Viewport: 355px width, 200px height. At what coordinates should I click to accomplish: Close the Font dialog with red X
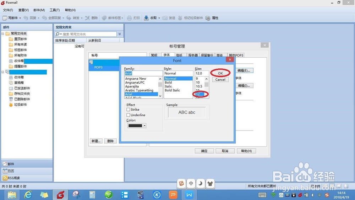[230, 59]
